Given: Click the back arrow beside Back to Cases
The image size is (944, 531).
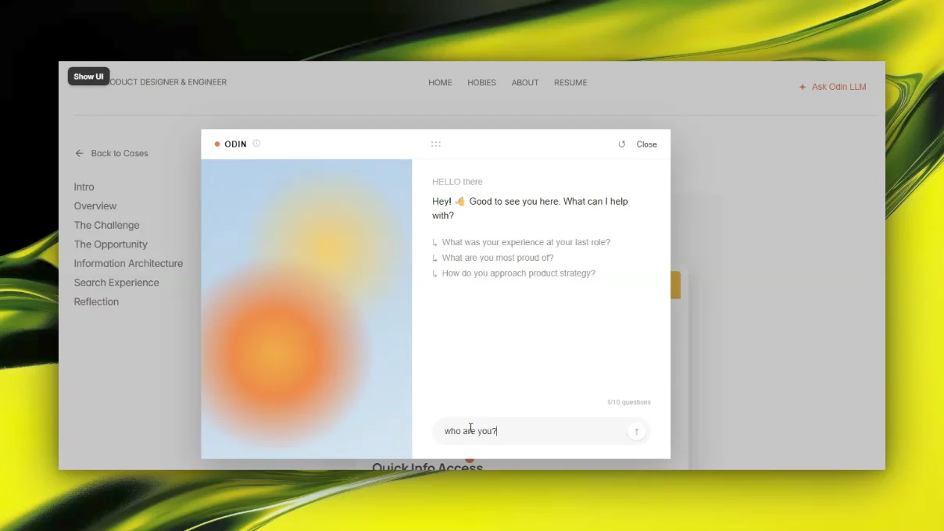Looking at the screenshot, I should coord(79,153).
